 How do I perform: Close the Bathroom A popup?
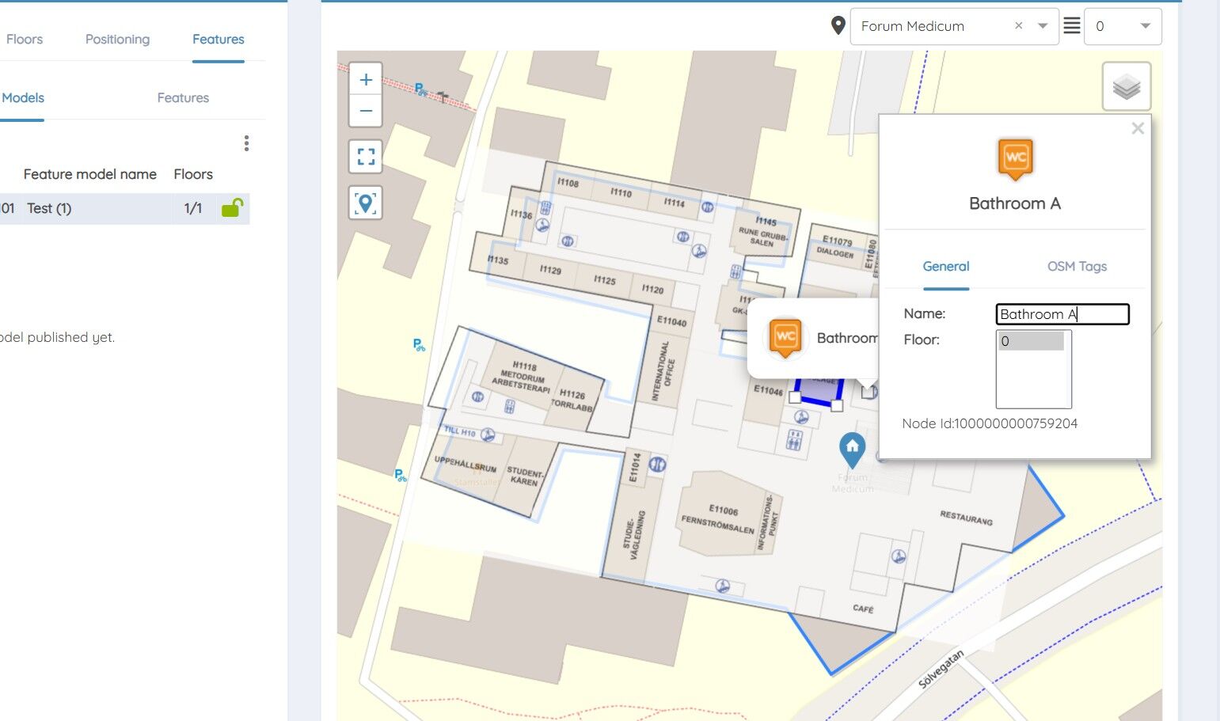click(x=1138, y=128)
